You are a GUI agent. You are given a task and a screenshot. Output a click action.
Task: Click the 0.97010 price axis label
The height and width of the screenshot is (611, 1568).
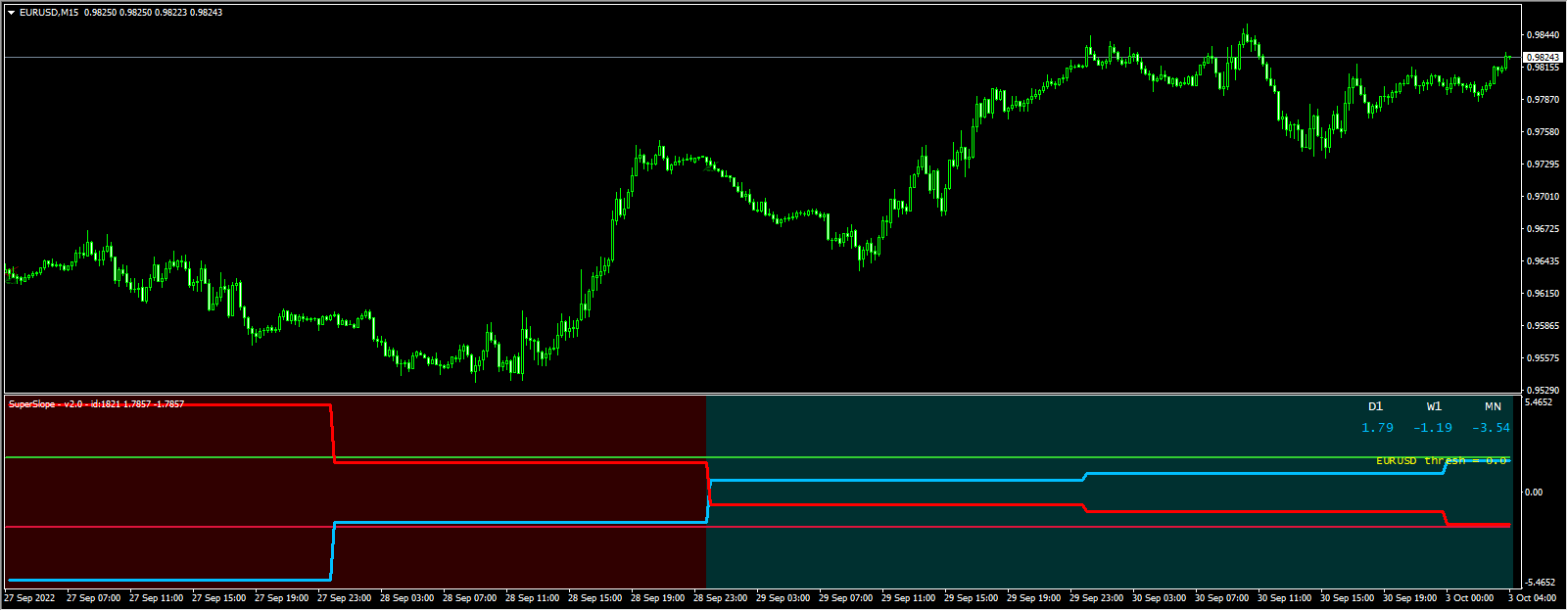click(x=1543, y=197)
